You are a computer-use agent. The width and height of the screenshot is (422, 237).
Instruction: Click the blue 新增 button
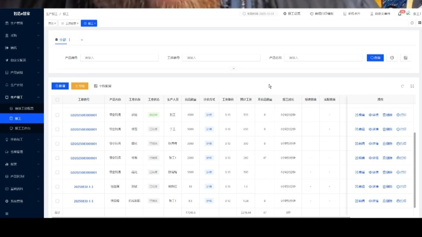(x=60, y=86)
